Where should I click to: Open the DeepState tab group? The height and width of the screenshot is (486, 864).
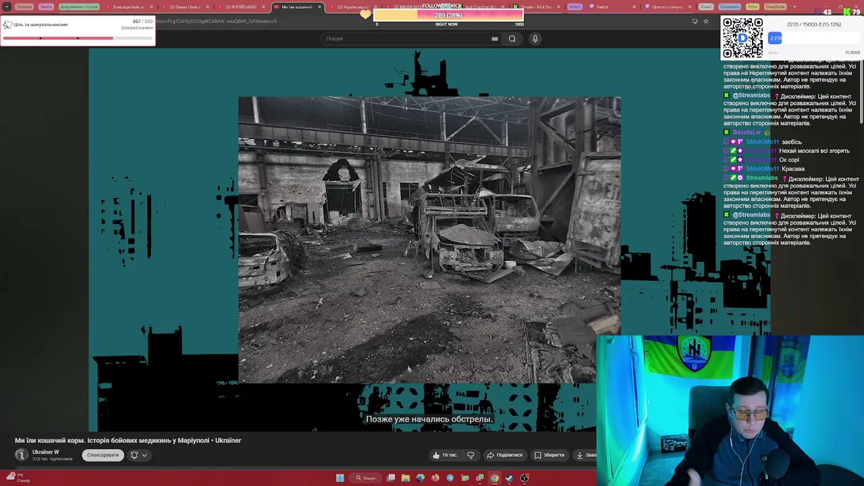776,7
